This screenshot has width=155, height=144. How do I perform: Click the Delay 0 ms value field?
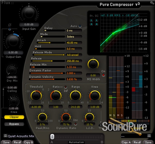pos(74,31)
